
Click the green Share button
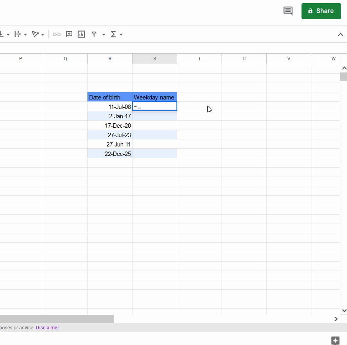pos(321,11)
